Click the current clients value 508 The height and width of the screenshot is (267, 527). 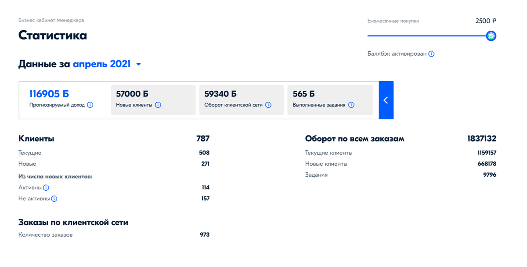tap(204, 153)
